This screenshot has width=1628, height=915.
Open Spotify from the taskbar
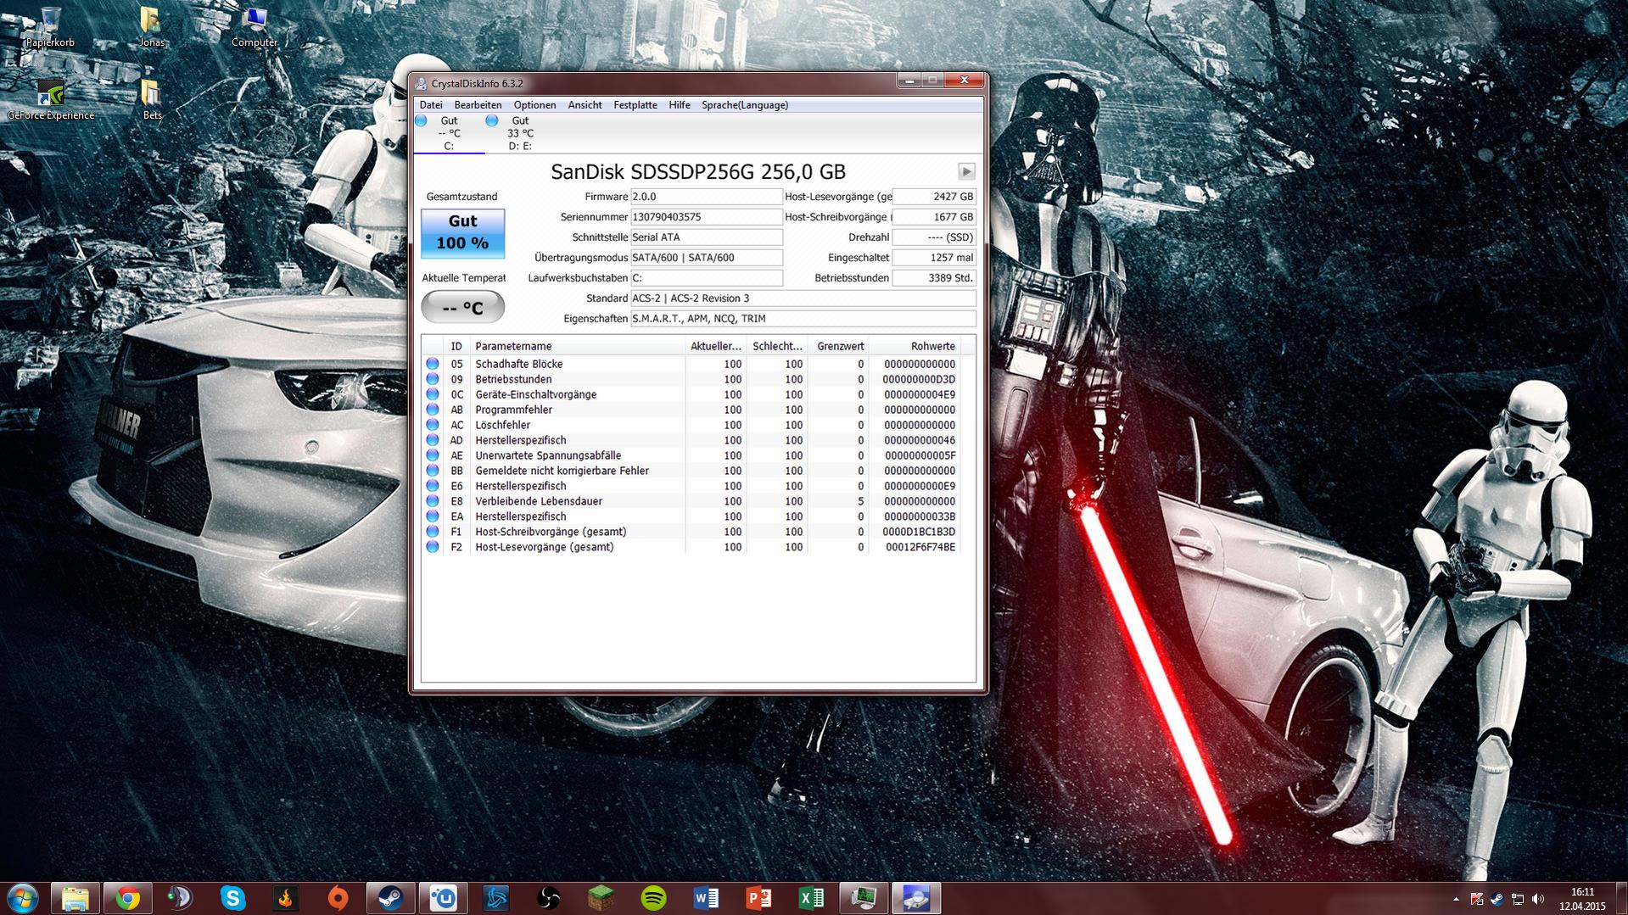(x=653, y=898)
